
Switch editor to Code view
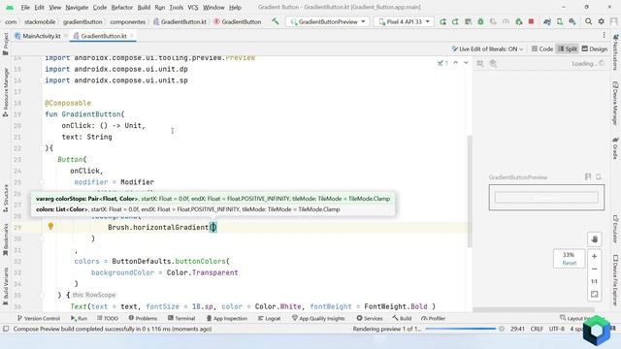tap(542, 49)
